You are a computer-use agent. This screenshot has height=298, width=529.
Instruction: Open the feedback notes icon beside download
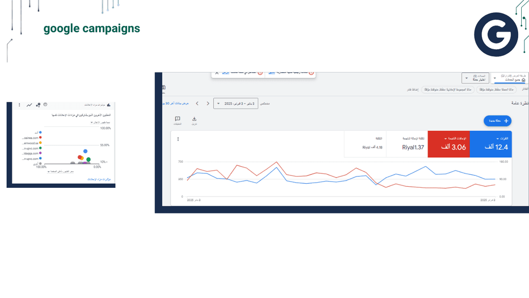tap(178, 119)
